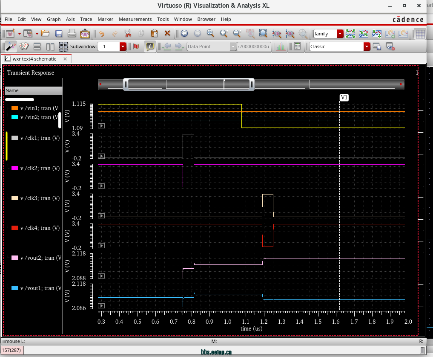Open the Measurements menu
The image size is (433, 357).
(135, 19)
